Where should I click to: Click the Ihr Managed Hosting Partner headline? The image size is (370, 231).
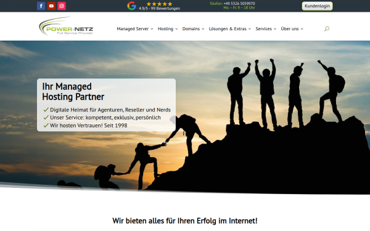point(73,91)
